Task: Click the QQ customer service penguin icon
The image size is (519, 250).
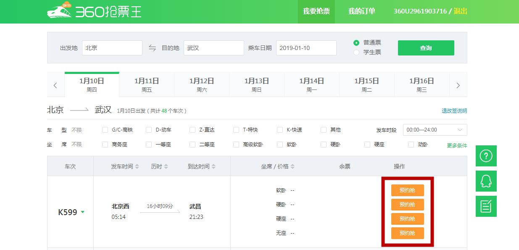Action: (x=486, y=181)
